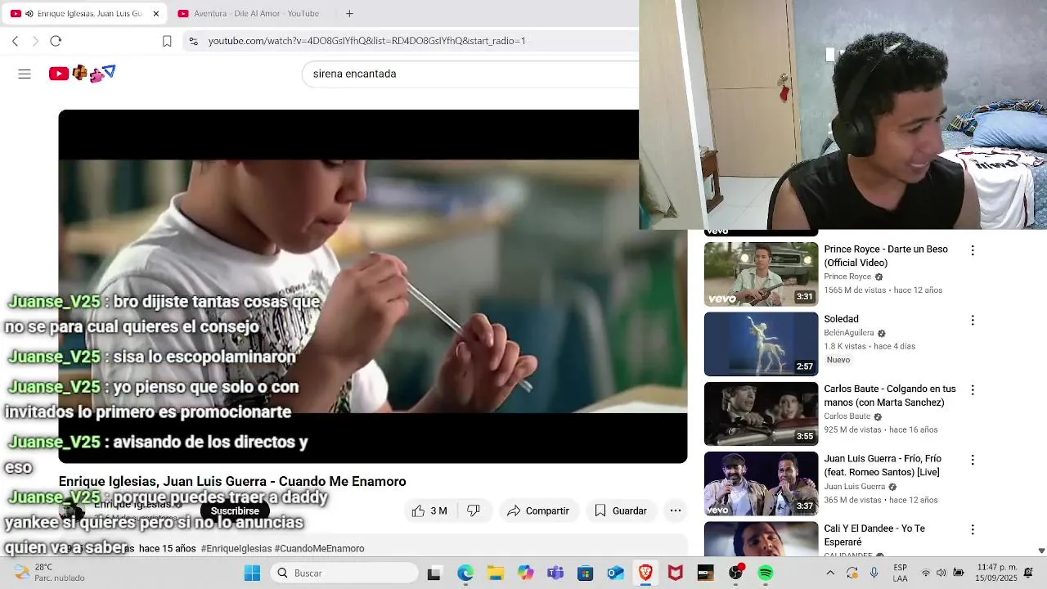
Task: Open Soledad video thumbnail
Action: click(761, 344)
